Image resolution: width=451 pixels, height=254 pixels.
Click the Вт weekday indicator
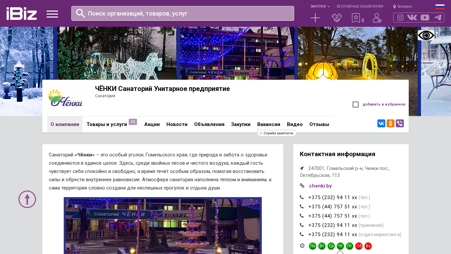click(x=322, y=246)
